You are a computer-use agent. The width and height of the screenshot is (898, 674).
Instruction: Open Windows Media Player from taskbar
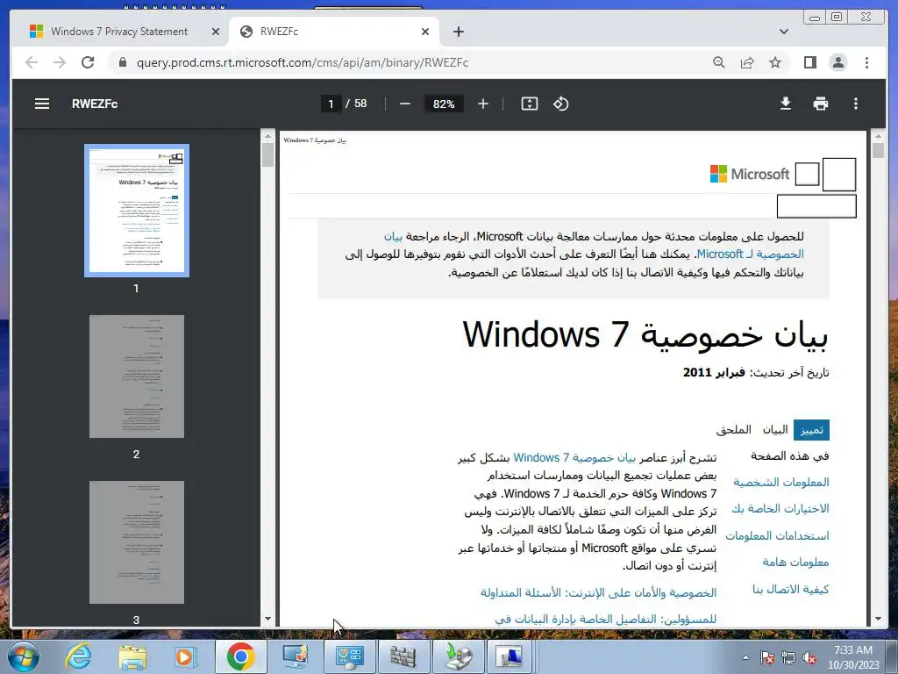click(186, 656)
